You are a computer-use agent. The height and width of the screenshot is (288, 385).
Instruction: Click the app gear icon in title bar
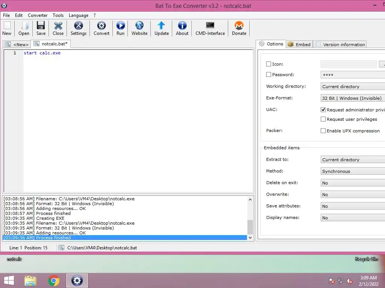[4, 5]
